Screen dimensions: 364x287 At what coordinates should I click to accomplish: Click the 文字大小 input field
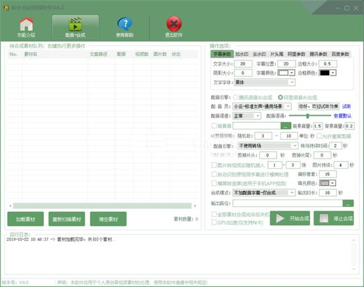(x=243, y=64)
